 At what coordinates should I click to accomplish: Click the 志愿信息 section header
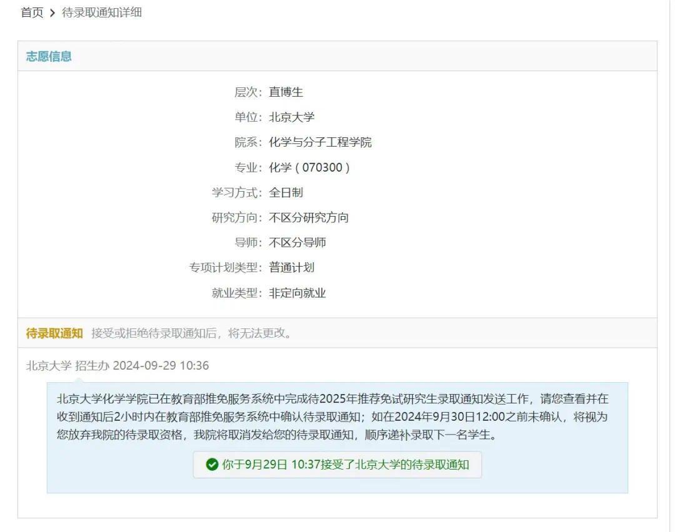pos(49,56)
